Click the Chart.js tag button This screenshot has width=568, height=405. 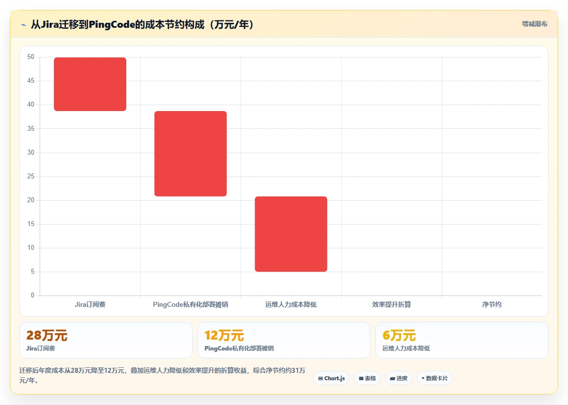coord(331,378)
